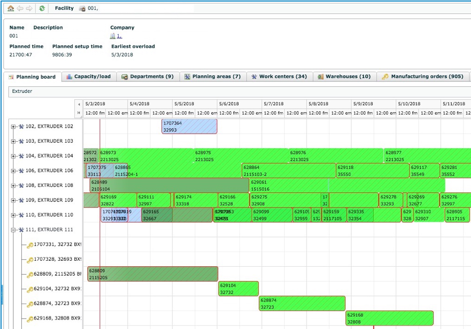Click the timeline scroll-left arrow button

point(79,104)
